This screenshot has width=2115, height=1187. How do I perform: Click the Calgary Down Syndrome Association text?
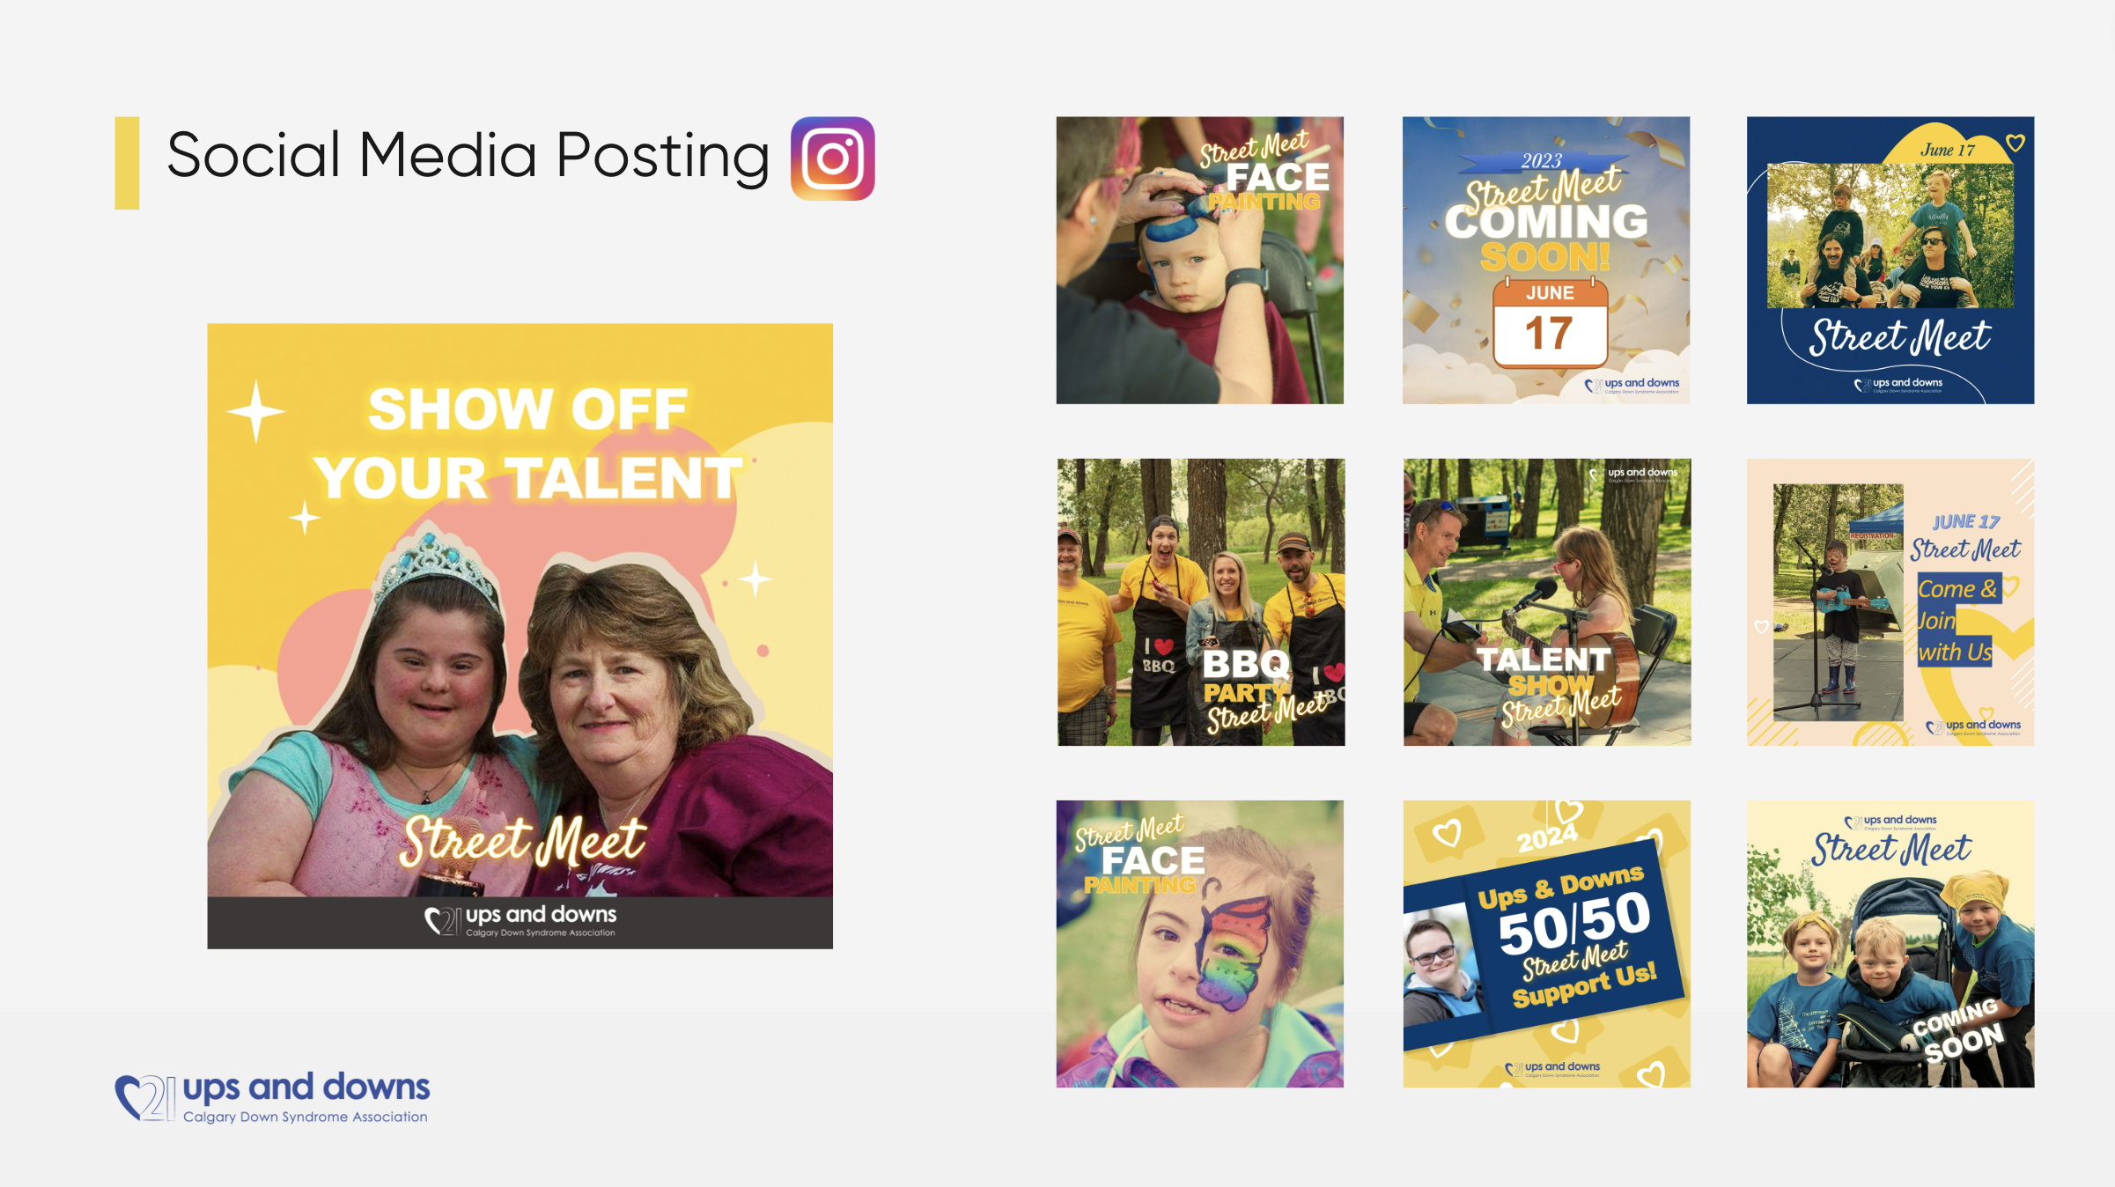pyautogui.click(x=306, y=1117)
